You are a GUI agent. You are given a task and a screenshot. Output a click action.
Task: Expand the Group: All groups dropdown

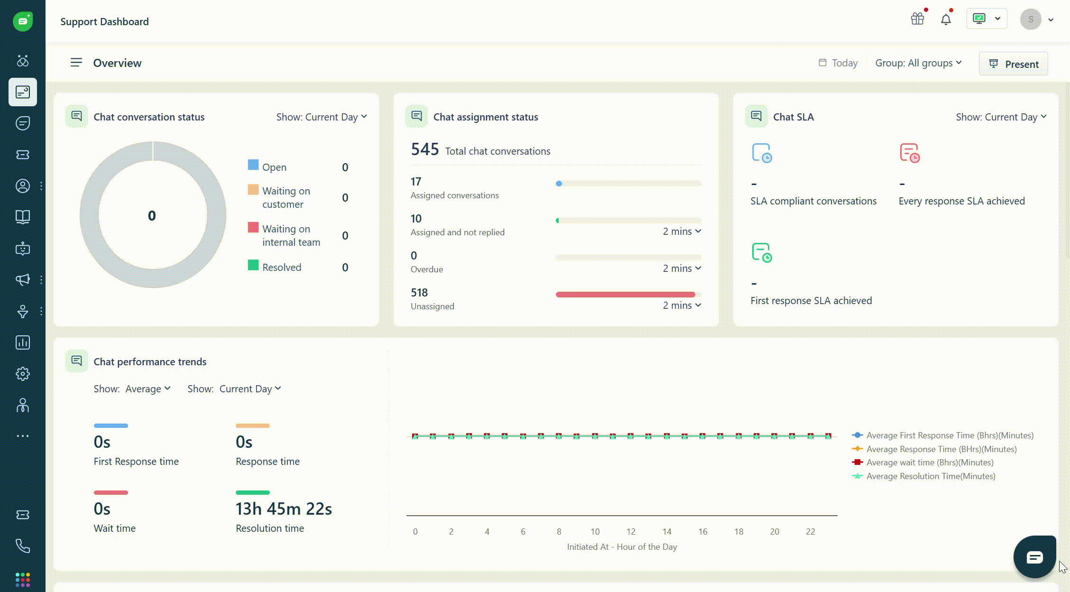[x=918, y=63]
